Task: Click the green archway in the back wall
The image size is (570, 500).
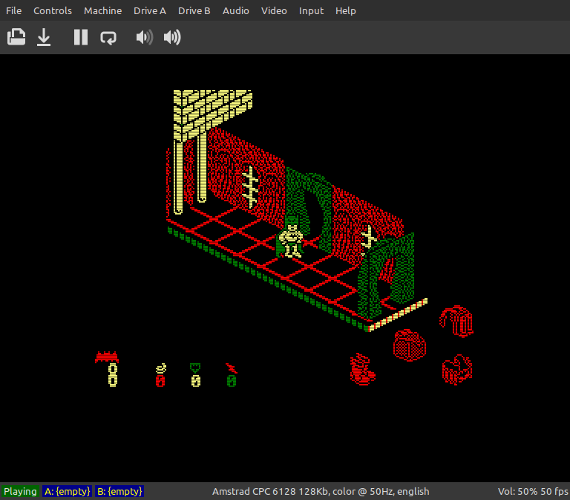Action: pos(309,210)
